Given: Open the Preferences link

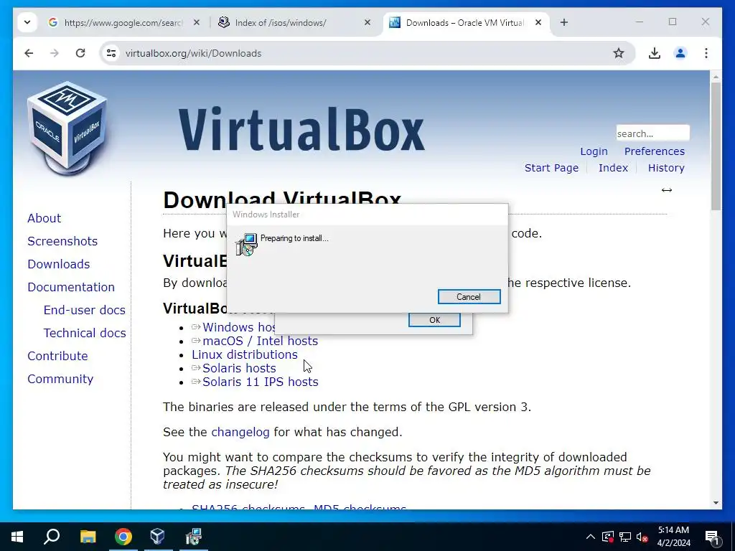Looking at the screenshot, I should (x=655, y=151).
